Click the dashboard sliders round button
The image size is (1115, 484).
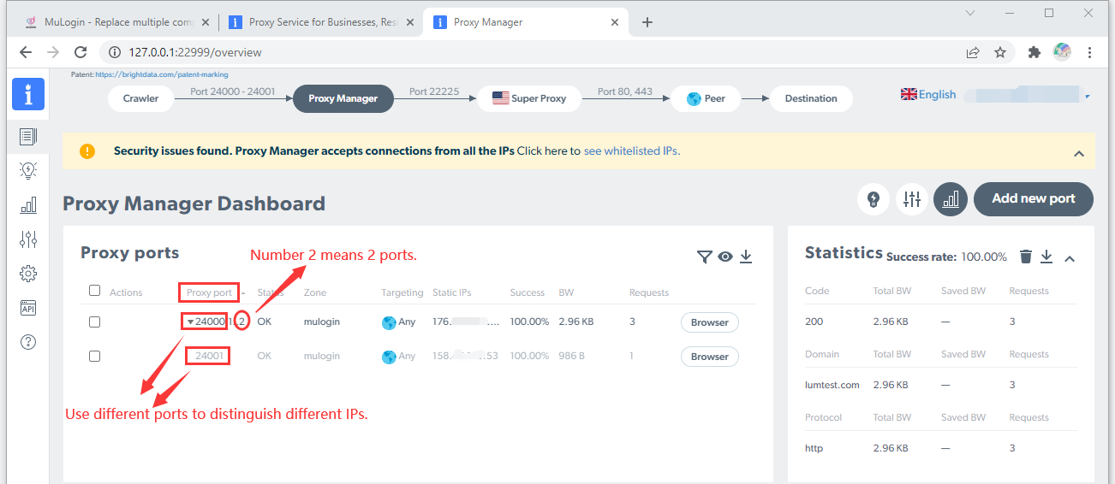912,199
